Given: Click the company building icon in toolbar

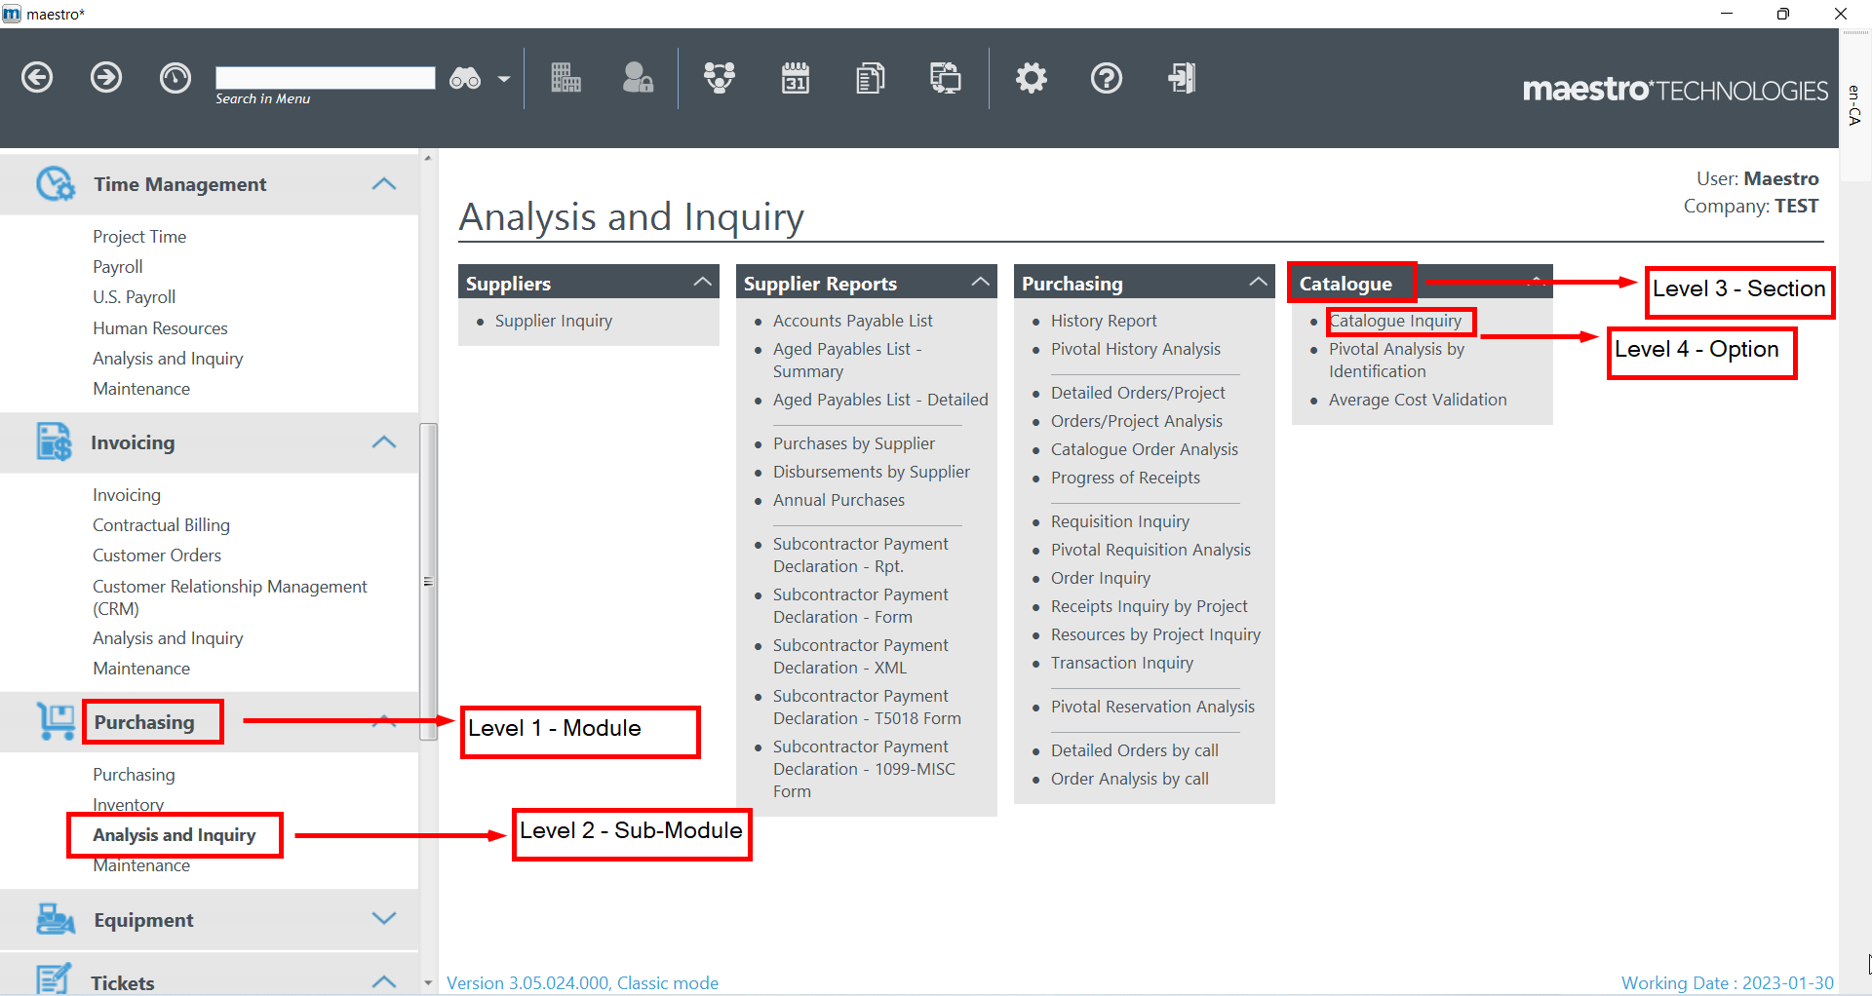Looking at the screenshot, I should tap(565, 78).
